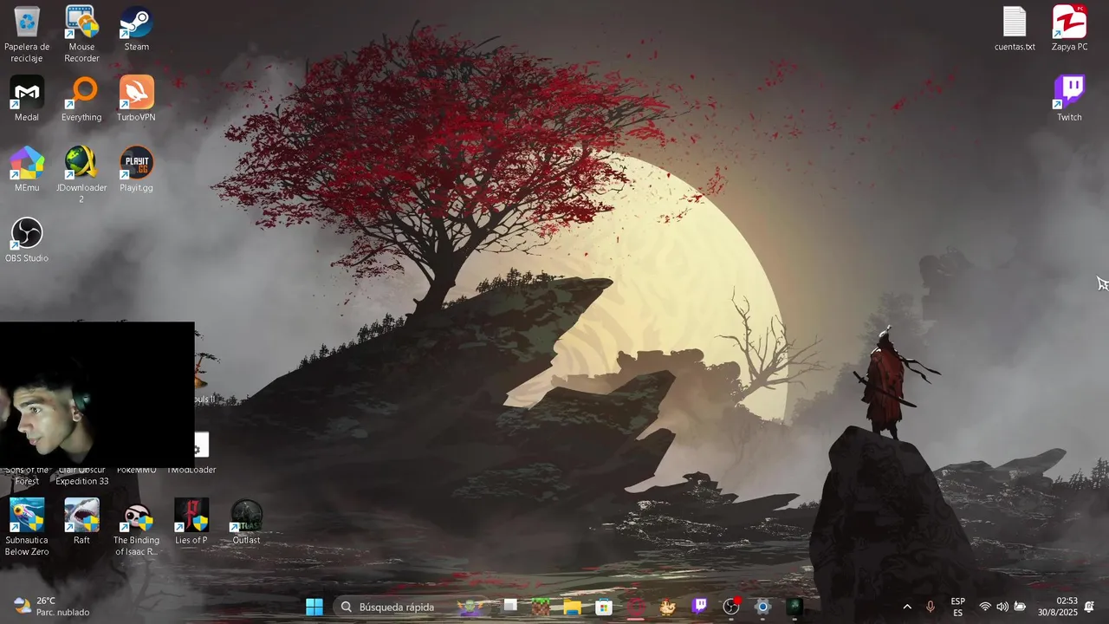Open the Settings gear taskbar icon
1109x624 pixels.
click(x=762, y=607)
